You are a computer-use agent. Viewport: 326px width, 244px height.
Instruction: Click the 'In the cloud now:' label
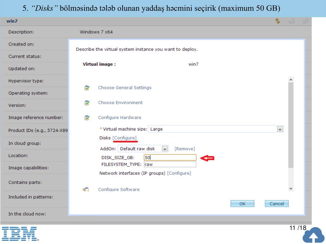point(27,214)
